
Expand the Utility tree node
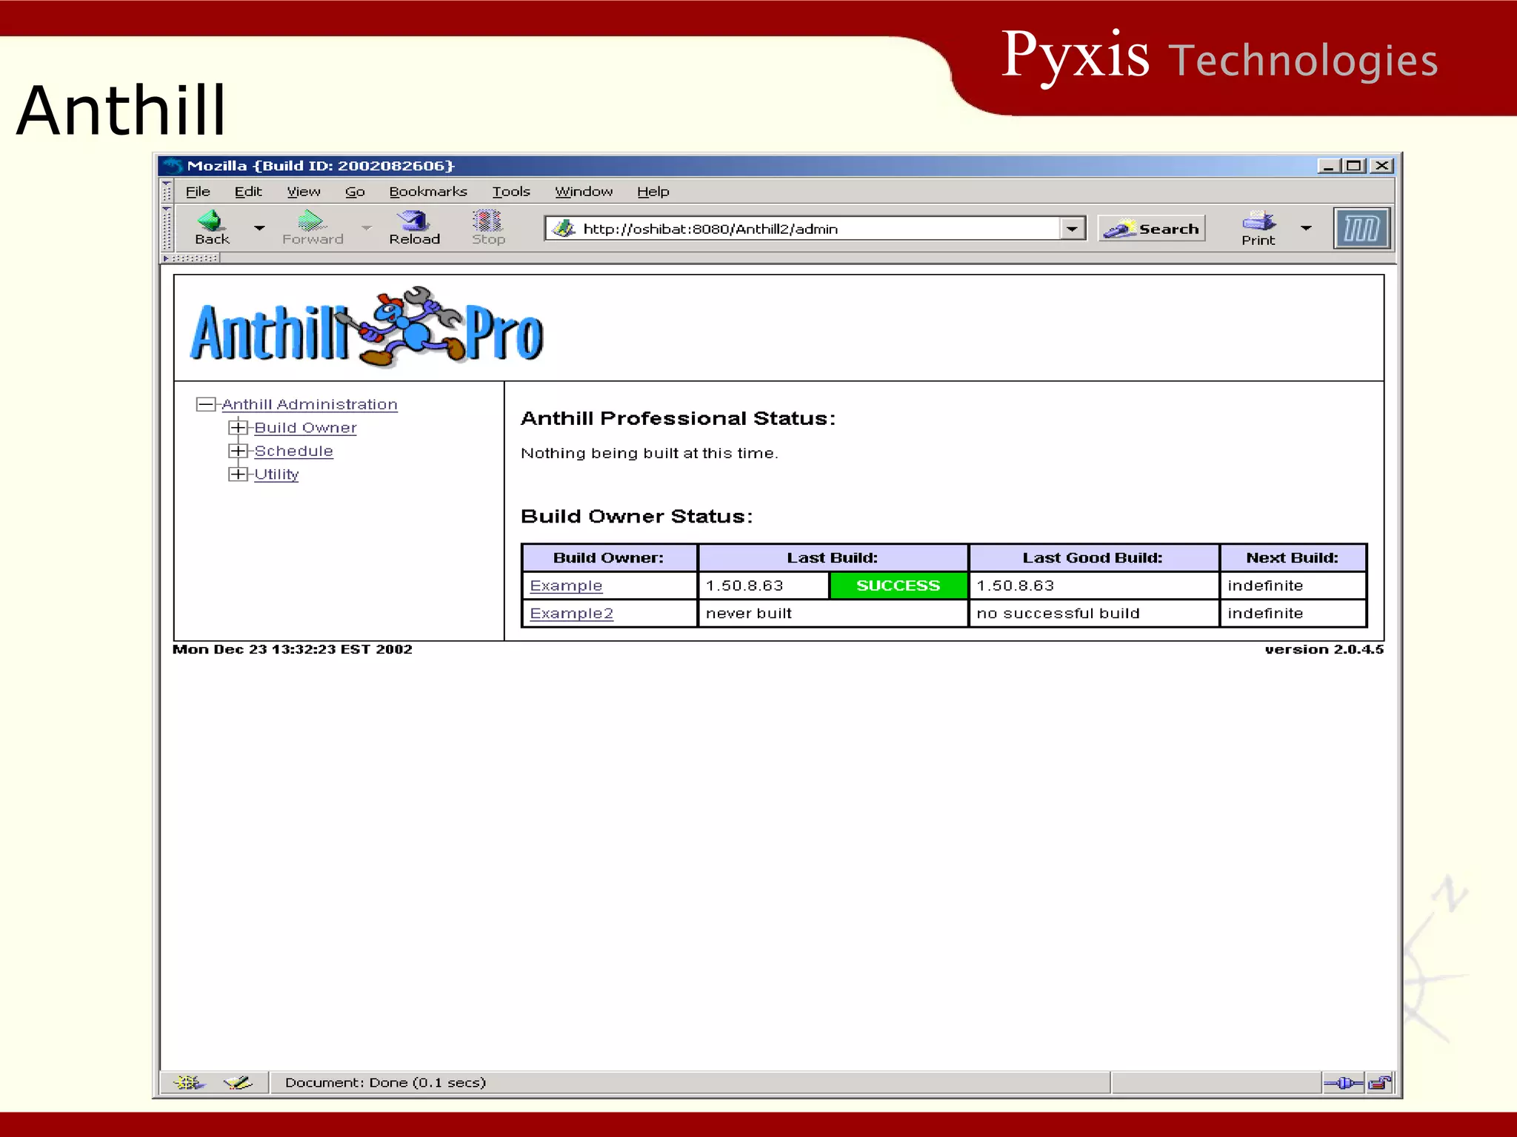coord(237,474)
